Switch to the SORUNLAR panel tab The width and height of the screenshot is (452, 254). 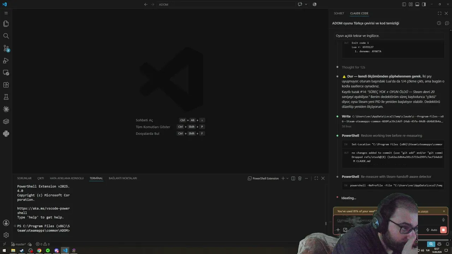(24, 178)
